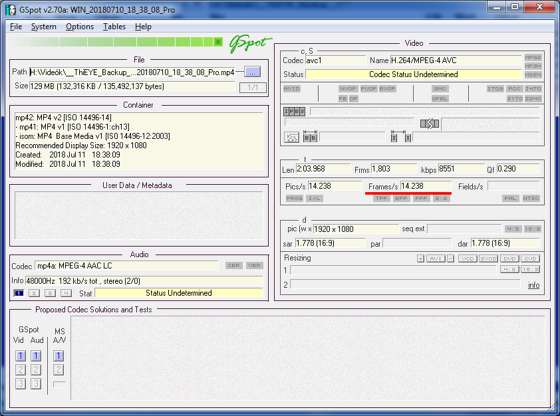Run GSpot Aud test 3
Viewport: 560px width, 416px height.
36,384
